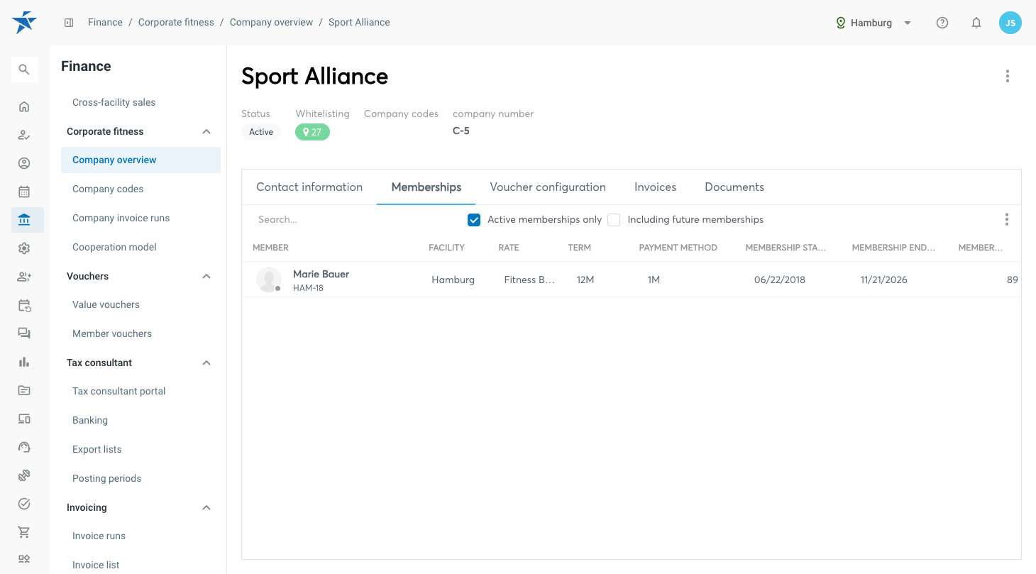The width and height of the screenshot is (1036, 574).
Task: Open the JS user avatar menu
Action: (1010, 23)
